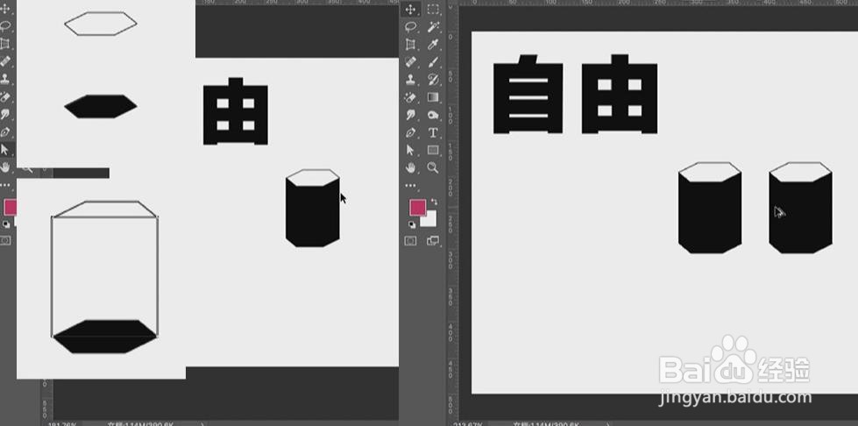Select the Clone Stamp tool in left window
The width and height of the screenshot is (858, 426).
(x=5, y=79)
